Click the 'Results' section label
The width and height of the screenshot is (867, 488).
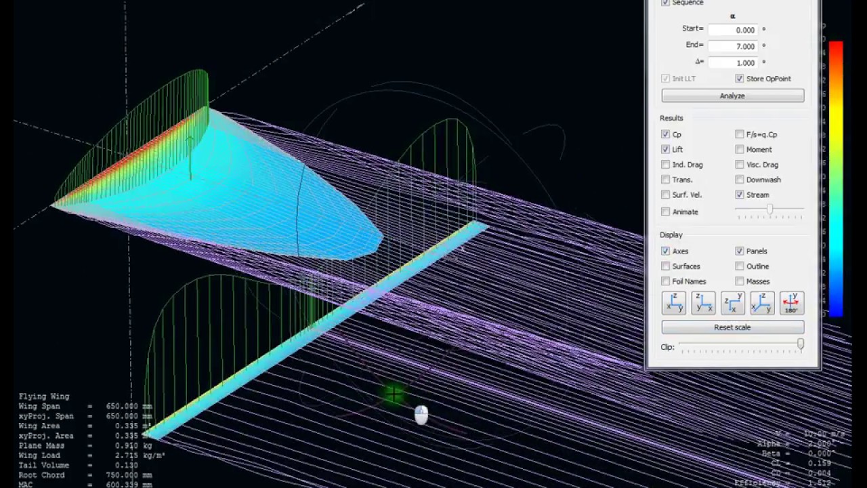point(671,118)
